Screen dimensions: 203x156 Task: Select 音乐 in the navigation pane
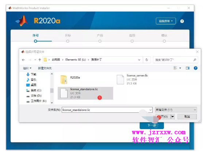pyautogui.click(x=31, y=80)
